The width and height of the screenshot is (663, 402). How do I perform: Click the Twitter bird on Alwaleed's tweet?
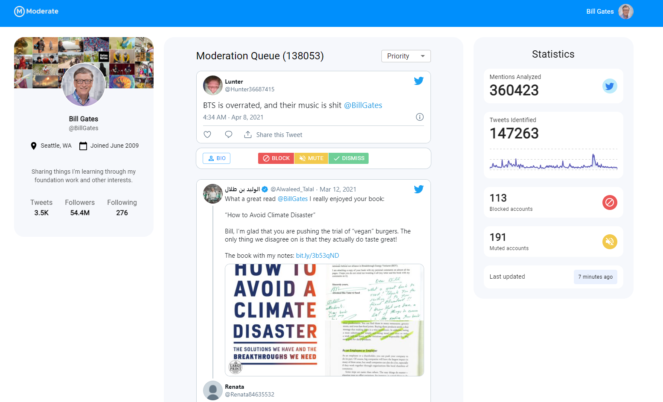coord(419,189)
